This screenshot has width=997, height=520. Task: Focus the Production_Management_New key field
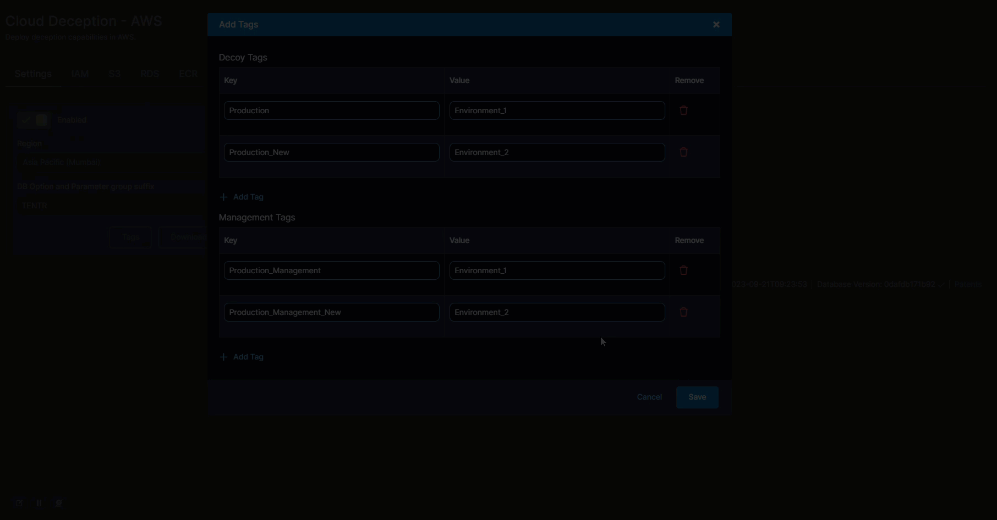pyautogui.click(x=331, y=312)
